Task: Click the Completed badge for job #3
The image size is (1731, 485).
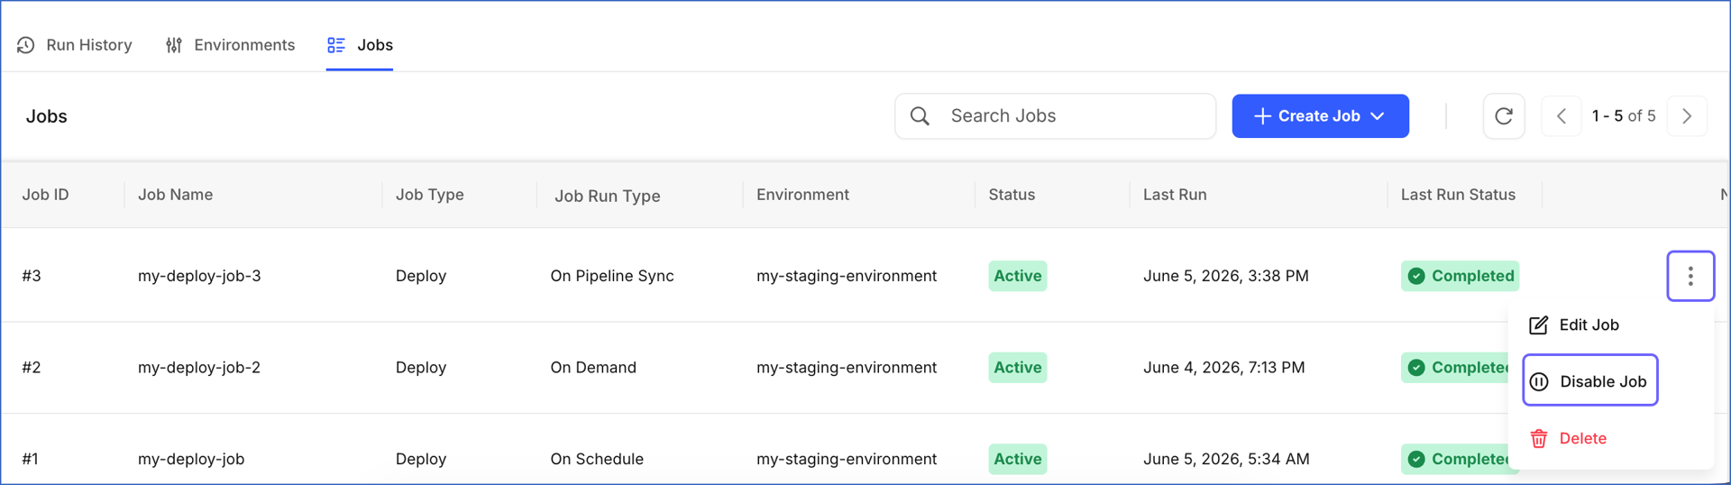Action: 1460,276
